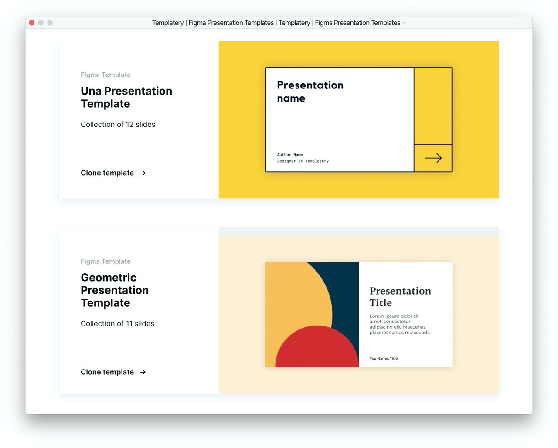Select the Geometric slide preview thumbnail

359,315
